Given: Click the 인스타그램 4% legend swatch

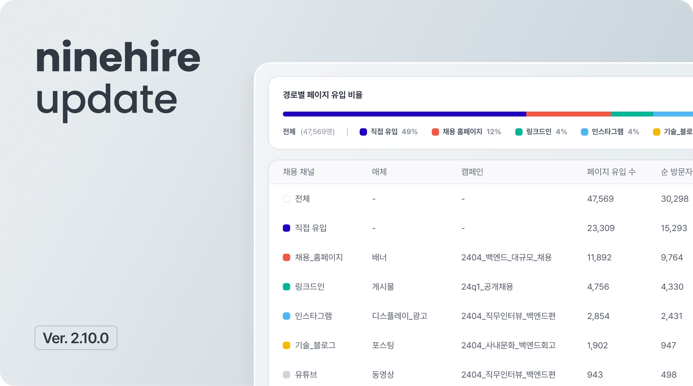Looking at the screenshot, I should [584, 132].
